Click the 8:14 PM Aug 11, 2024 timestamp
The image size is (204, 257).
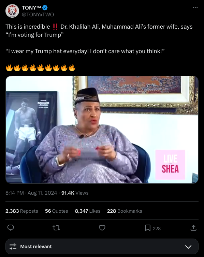31,193
